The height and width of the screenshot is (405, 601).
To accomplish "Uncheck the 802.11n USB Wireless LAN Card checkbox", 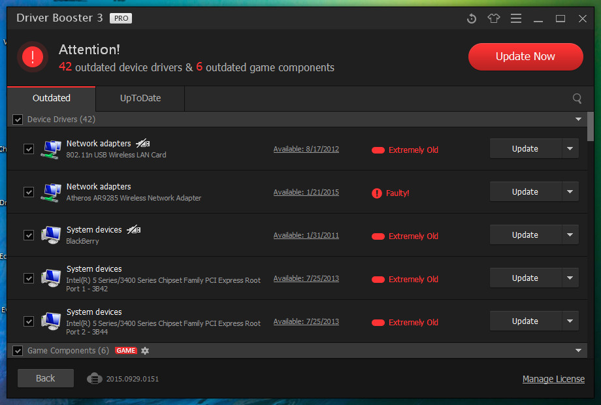I will pos(29,149).
